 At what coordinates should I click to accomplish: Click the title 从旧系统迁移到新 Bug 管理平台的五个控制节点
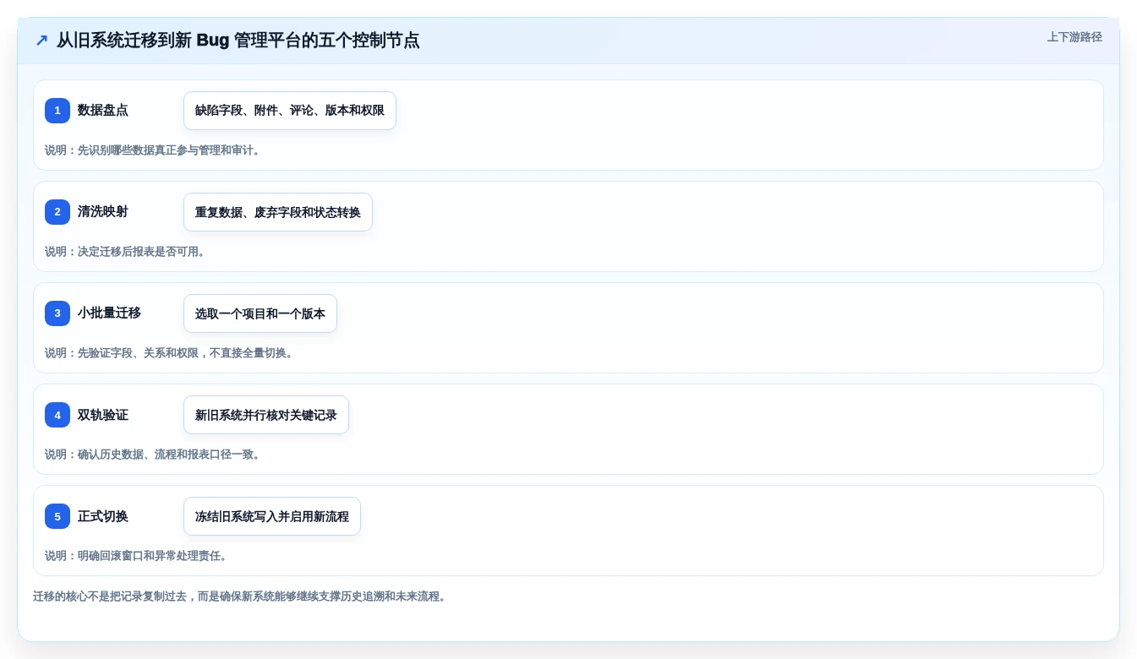click(x=238, y=41)
